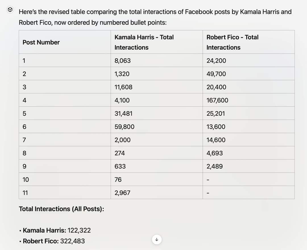Viewport: 307px width, 250px height.
Task: Click the 25,201 value for post 5
Action: click(x=215, y=113)
